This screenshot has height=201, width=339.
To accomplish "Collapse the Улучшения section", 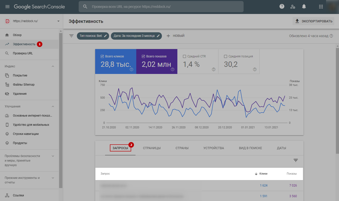I will [53, 106].
